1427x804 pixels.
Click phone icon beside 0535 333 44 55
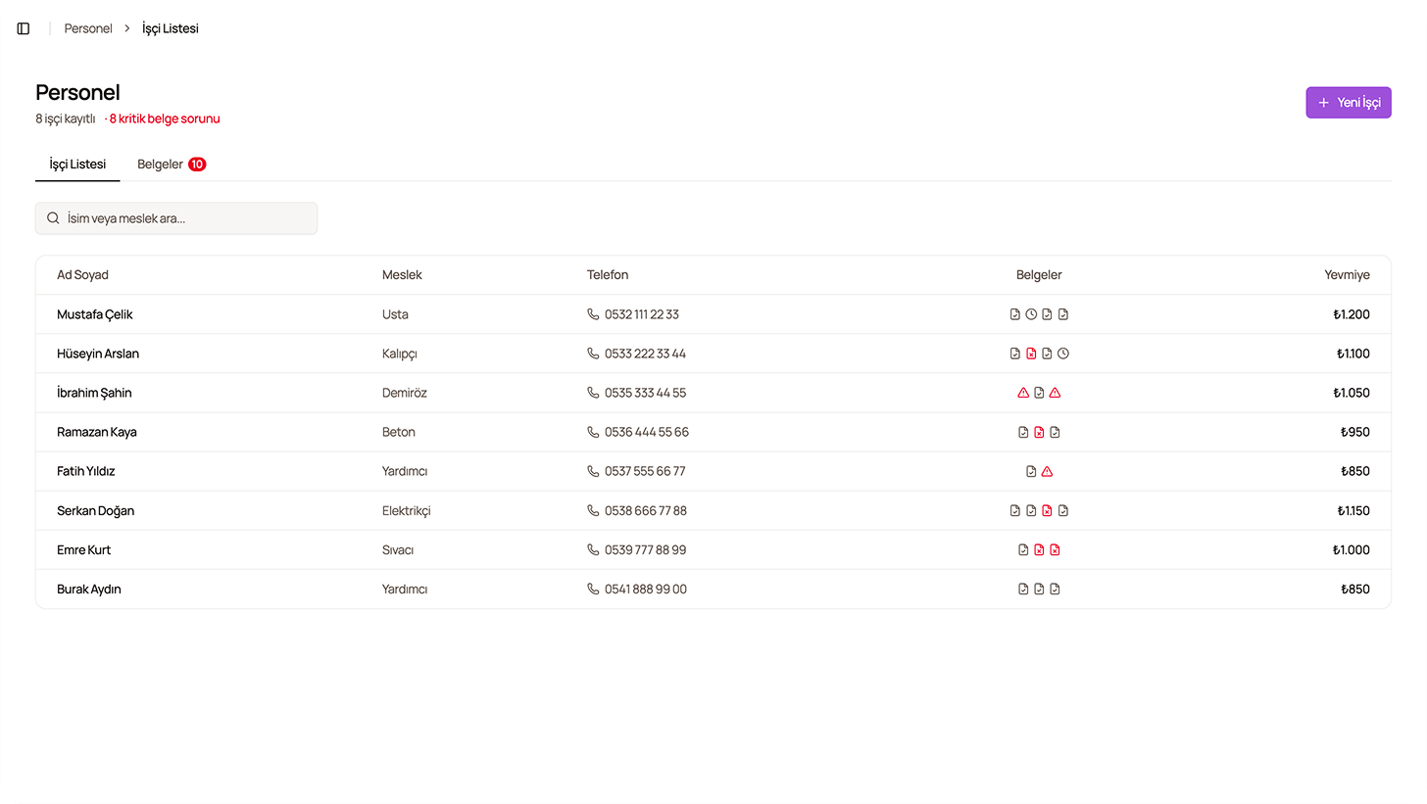[x=593, y=393]
